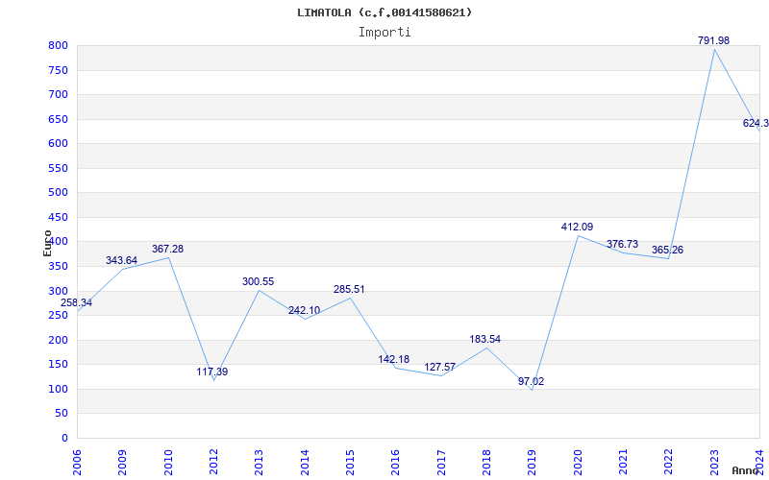Click year 2018 axis label
This screenshot has height=480, width=769.
tap(486, 463)
